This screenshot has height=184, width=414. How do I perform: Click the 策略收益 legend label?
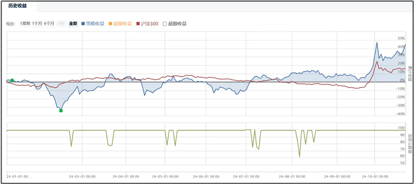click(95, 24)
